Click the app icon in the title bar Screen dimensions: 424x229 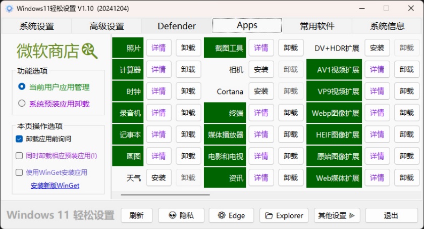coord(9,9)
